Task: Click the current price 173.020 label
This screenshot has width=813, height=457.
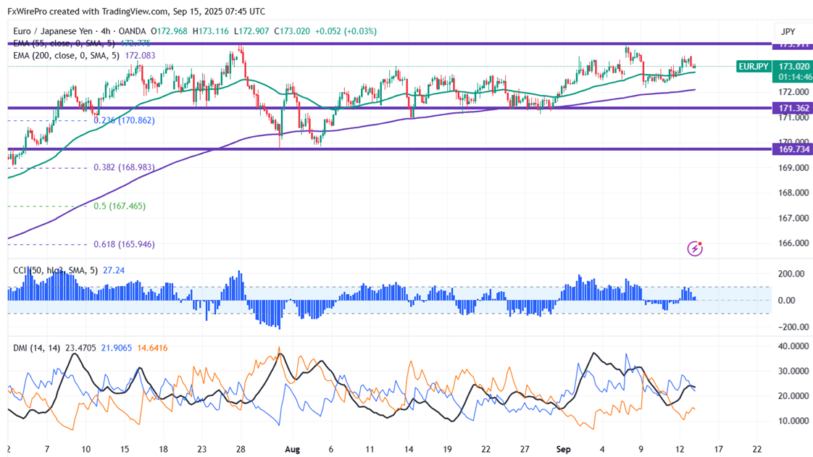Action: [793, 67]
